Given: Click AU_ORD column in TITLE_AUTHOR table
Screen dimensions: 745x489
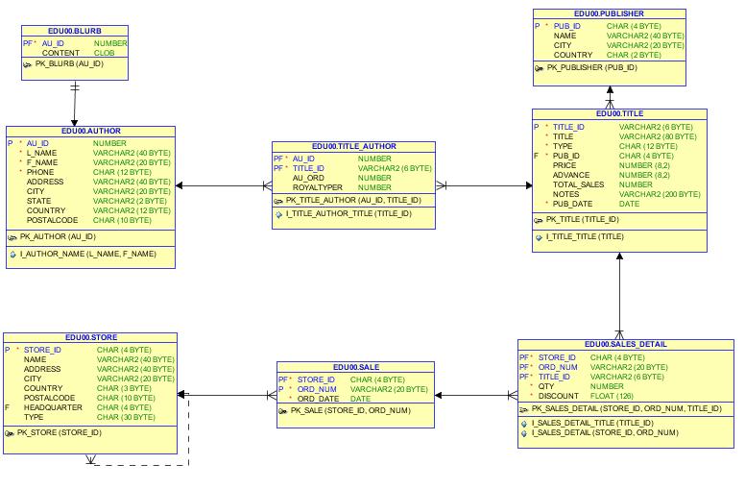Looking at the screenshot, I should pyautogui.click(x=308, y=178).
